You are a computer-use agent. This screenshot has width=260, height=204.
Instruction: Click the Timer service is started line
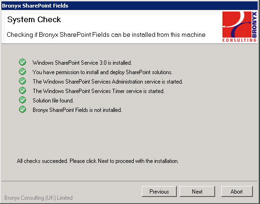98,91
